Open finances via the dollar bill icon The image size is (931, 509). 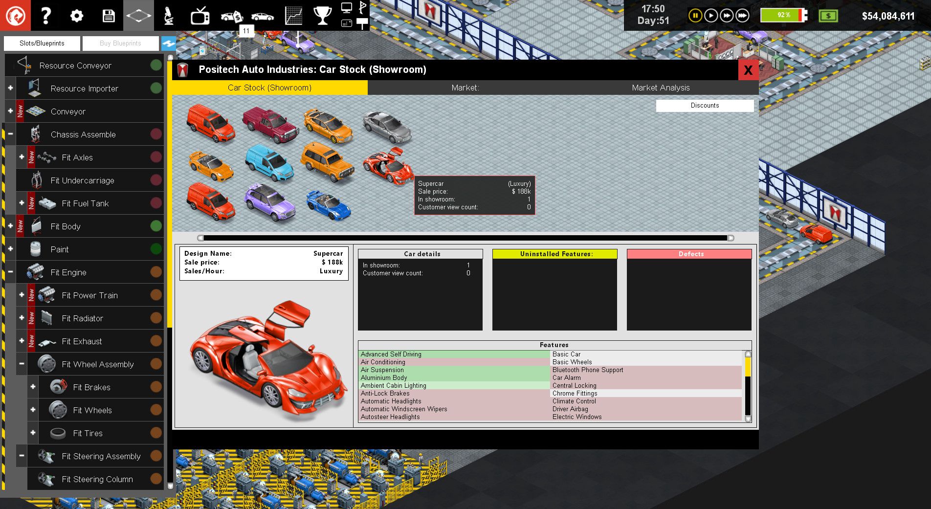tap(828, 16)
